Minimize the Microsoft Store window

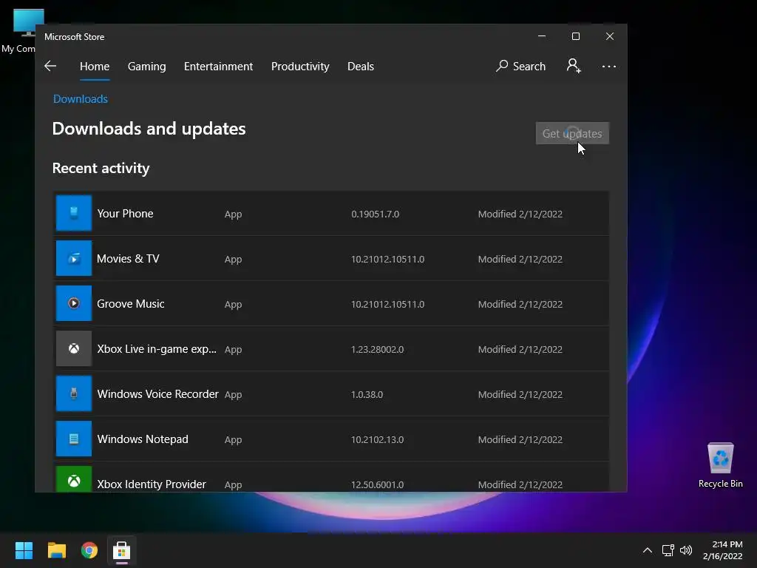click(542, 36)
